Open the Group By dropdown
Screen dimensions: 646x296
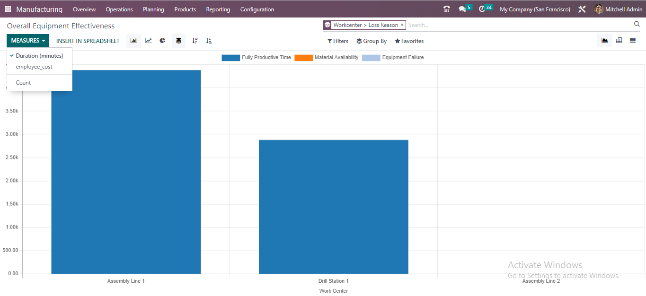coord(372,41)
